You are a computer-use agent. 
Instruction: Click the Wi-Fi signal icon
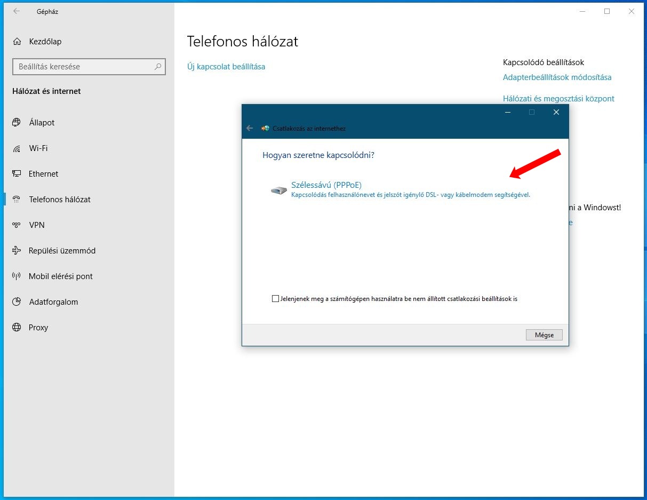(x=17, y=148)
